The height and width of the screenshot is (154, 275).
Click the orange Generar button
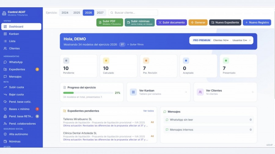pyautogui.click(x=198, y=22)
